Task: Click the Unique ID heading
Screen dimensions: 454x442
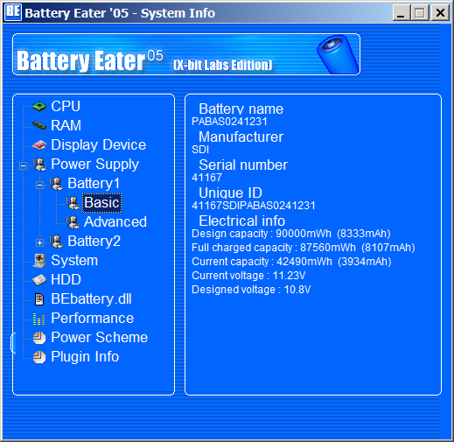Action: (x=231, y=193)
